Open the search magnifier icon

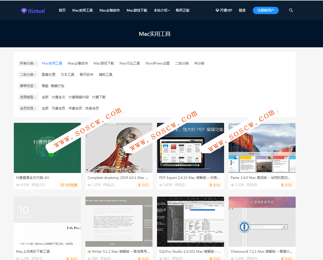click(291, 10)
